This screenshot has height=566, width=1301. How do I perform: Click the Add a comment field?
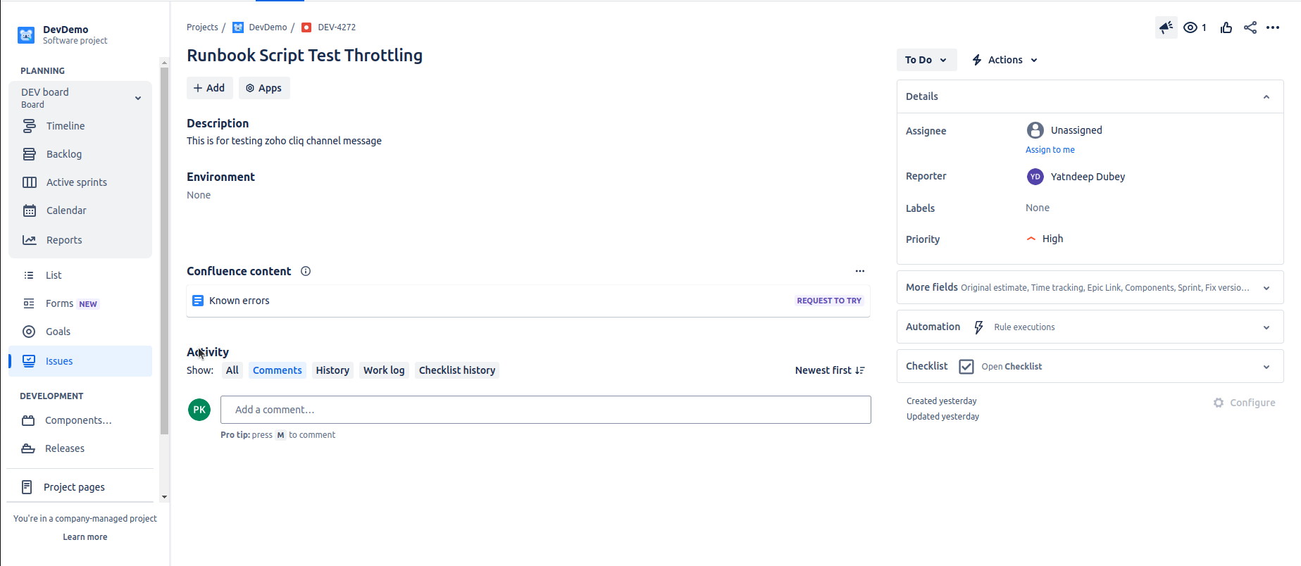click(545, 410)
